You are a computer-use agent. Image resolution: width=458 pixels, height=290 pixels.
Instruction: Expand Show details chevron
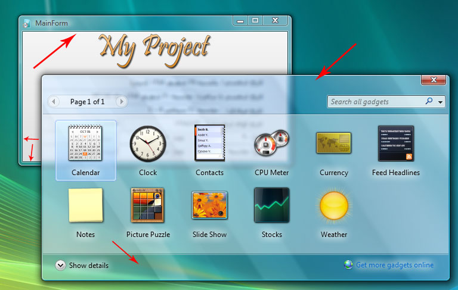(60, 265)
